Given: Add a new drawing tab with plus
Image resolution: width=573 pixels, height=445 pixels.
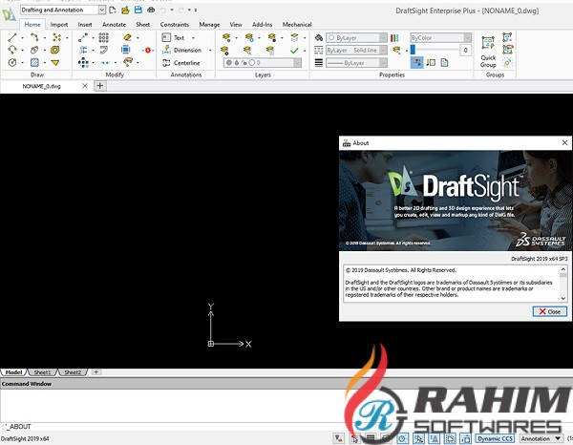Looking at the screenshot, I should click(x=99, y=86).
